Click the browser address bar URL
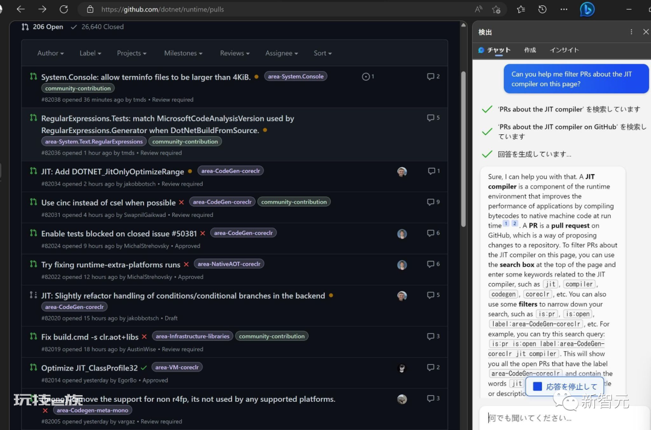The width and height of the screenshot is (651, 430). click(x=162, y=9)
